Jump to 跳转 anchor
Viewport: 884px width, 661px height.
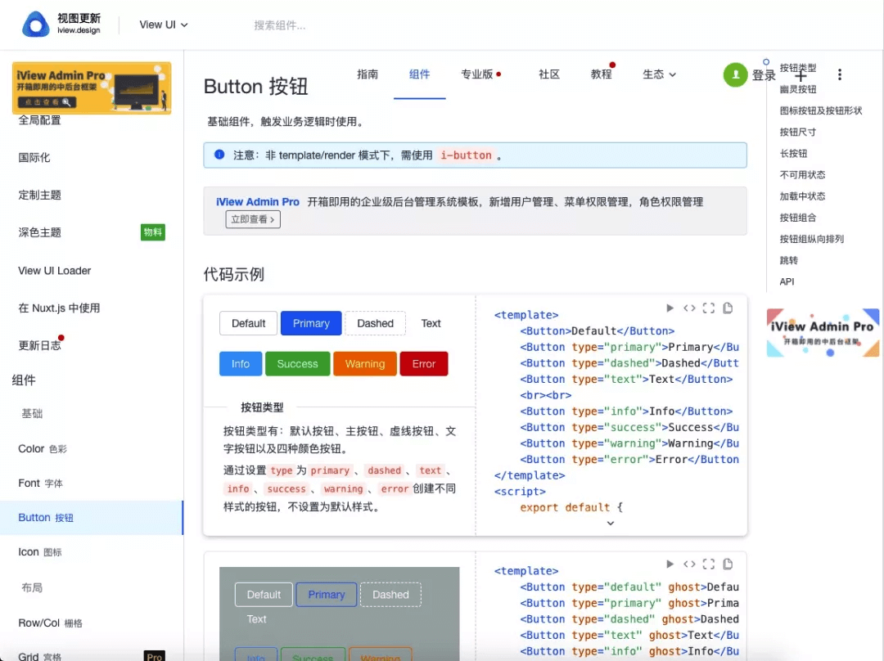pos(789,260)
